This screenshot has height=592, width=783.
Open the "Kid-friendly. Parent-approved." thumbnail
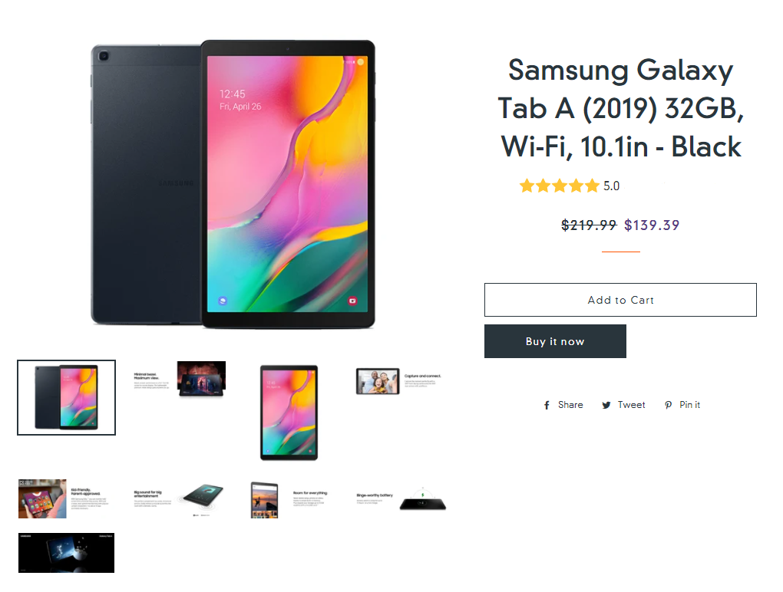pos(67,498)
